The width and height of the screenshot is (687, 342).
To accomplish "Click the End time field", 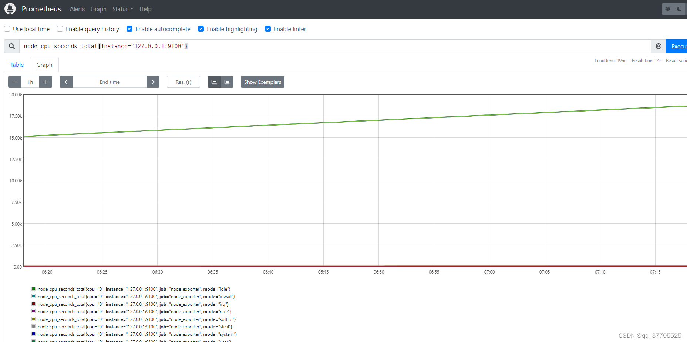I will pyautogui.click(x=110, y=82).
